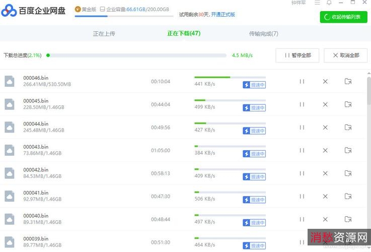The width and height of the screenshot is (371, 252).
Task: Select file name 000046.bin
Action: [x=36, y=78]
